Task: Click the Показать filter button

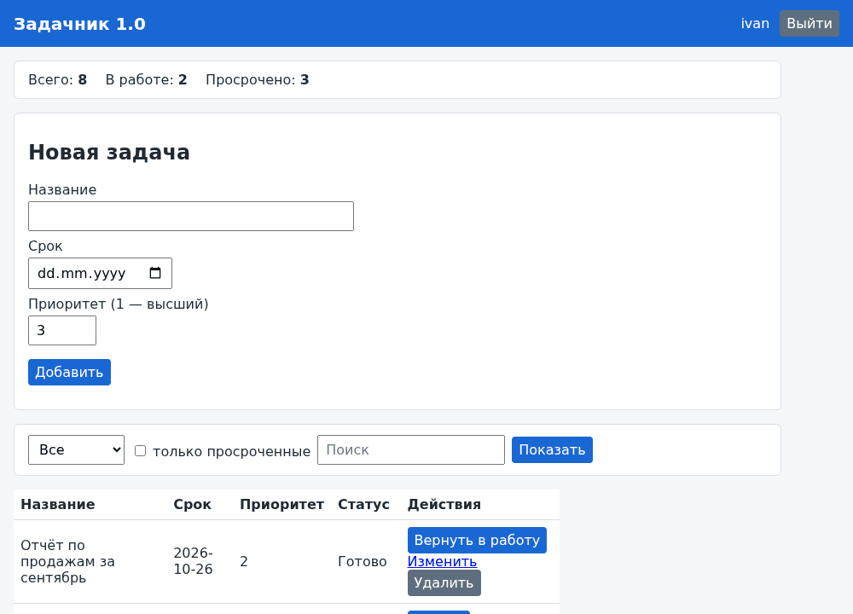Action: click(x=552, y=449)
